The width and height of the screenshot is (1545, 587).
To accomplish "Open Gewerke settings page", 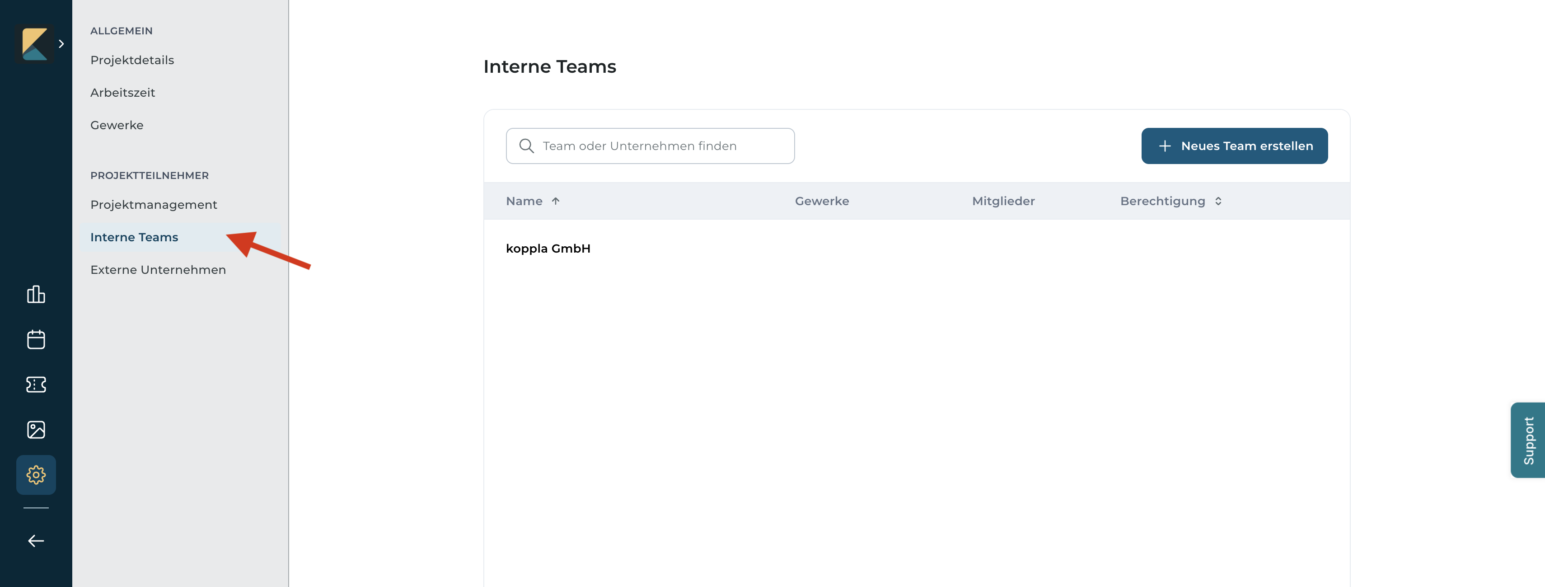I will point(117,125).
